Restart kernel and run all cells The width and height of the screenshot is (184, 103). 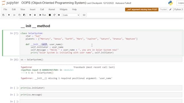pos(59,15)
